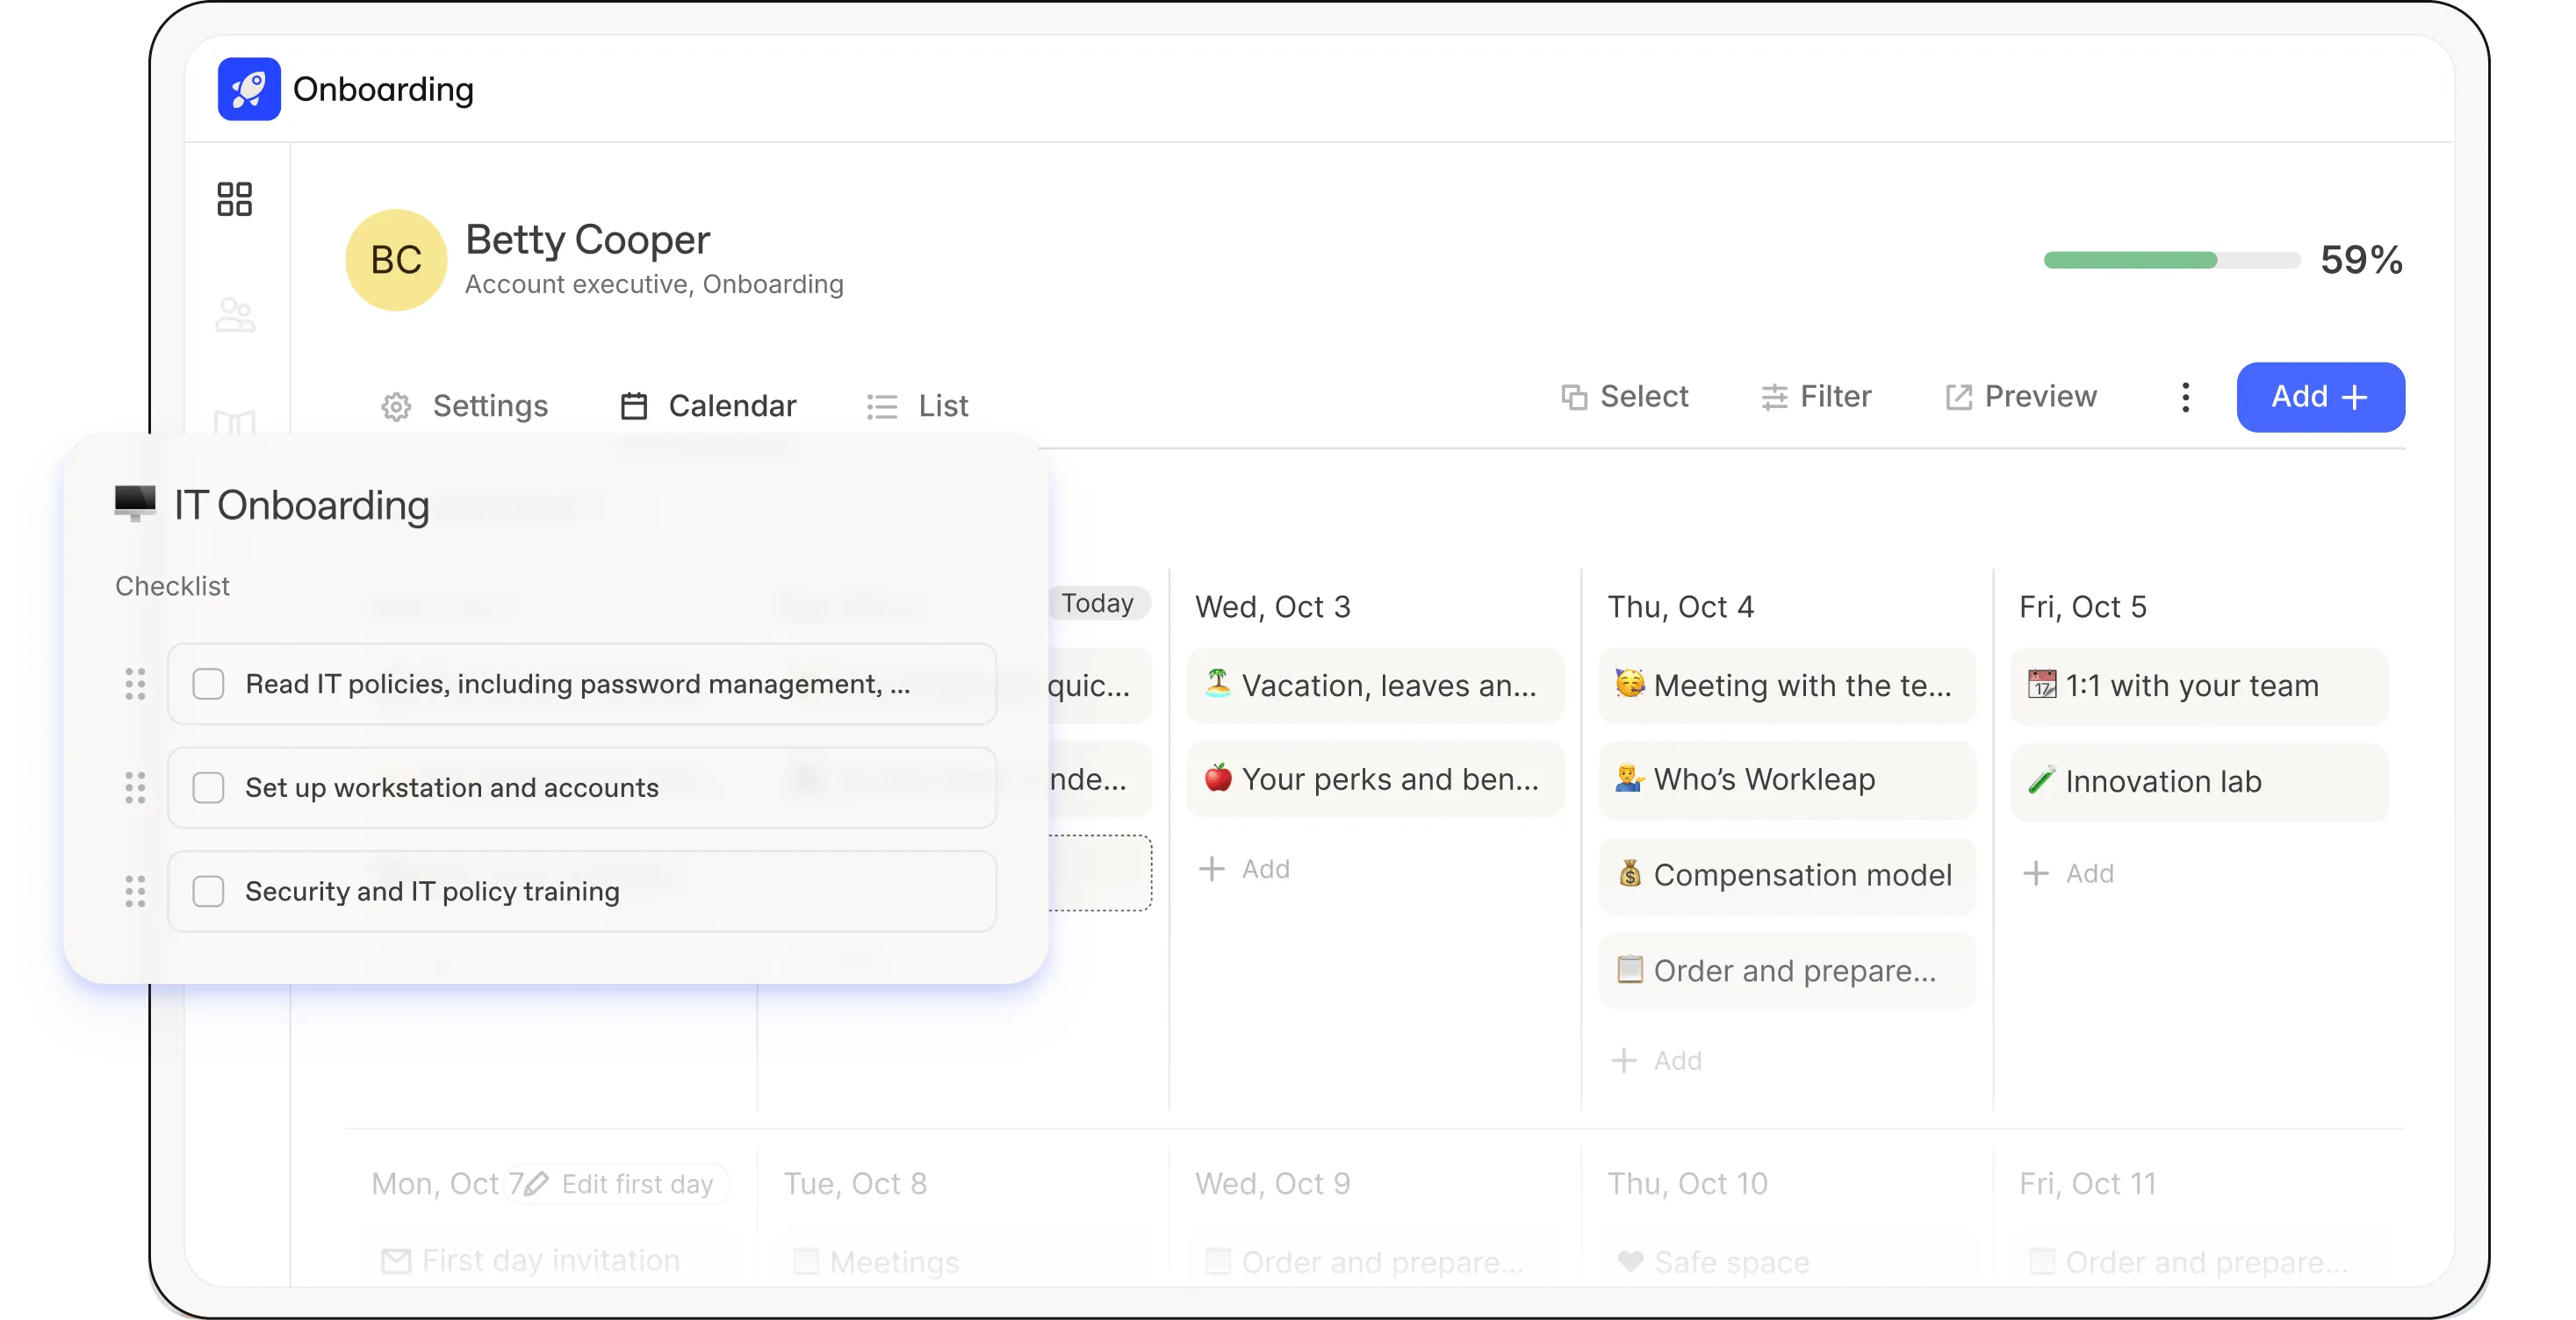The height and width of the screenshot is (1320, 2576).
Task: Click the Select overlapping squares icon
Action: pos(1574,397)
